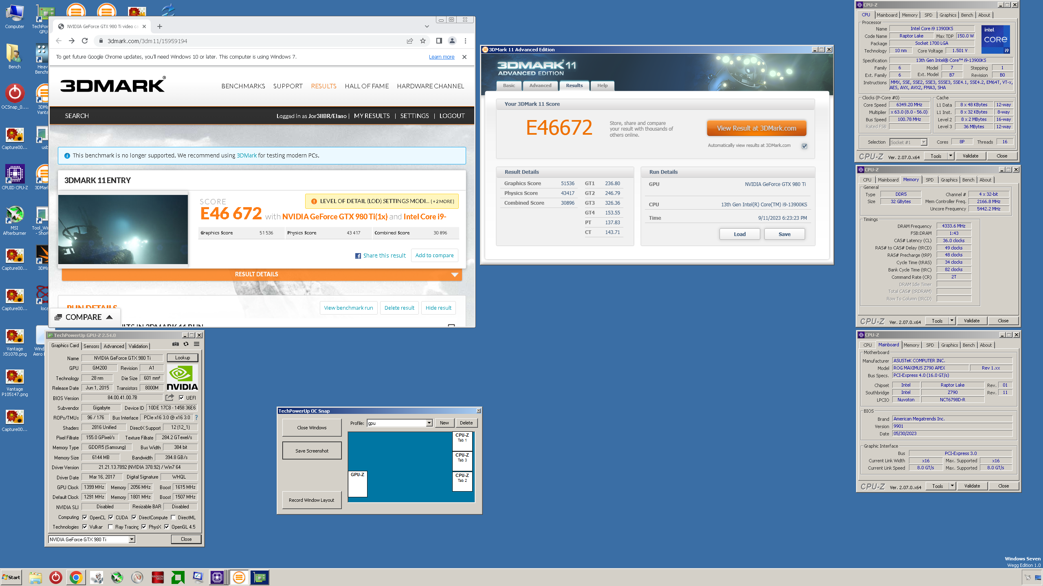The image size is (1043, 586).
Task: Open the OCSnap desktop icon
Action: [x=15, y=96]
